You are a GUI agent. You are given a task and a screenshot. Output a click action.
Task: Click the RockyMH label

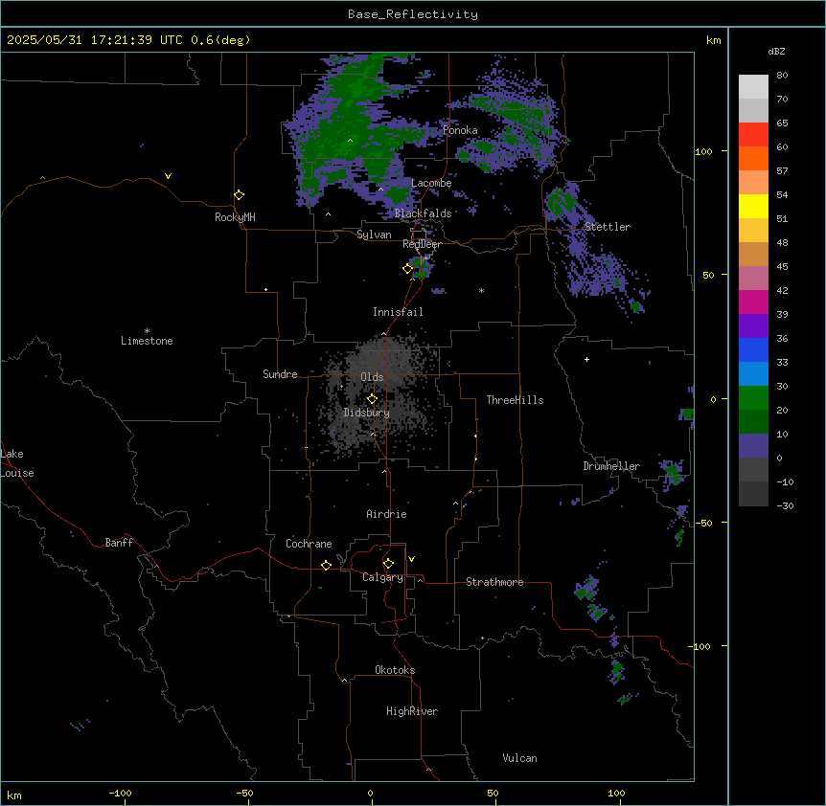(x=235, y=217)
